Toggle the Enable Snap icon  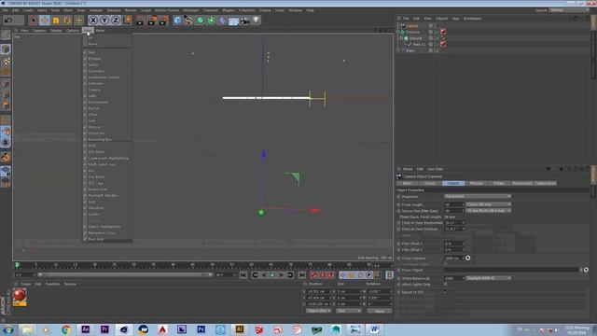tap(6, 143)
